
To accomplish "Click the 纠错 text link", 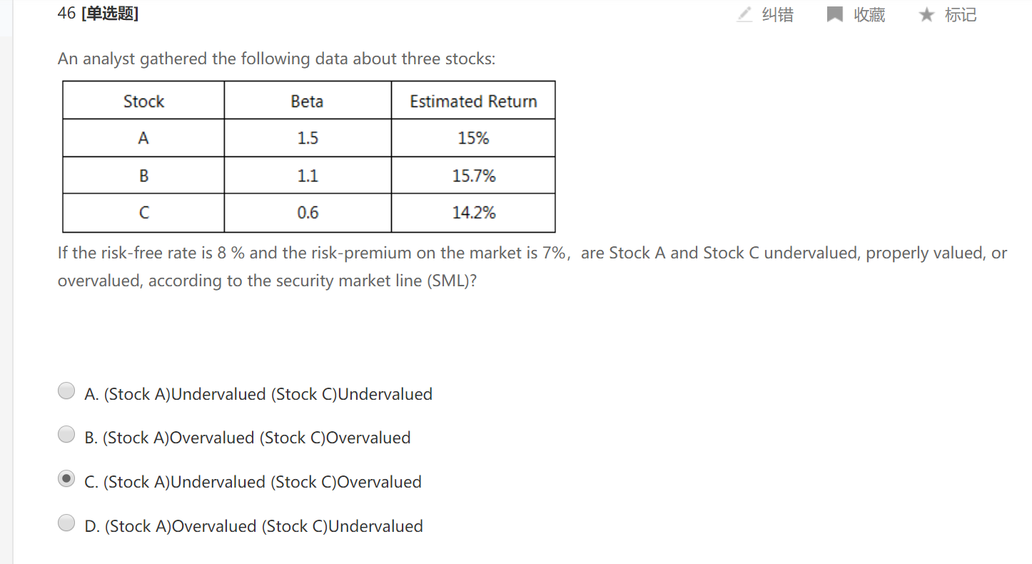I will (777, 14).
